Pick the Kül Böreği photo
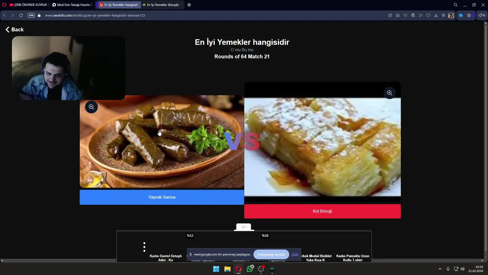The width and height of the screenshot is (488, 275). pos(323,142)
